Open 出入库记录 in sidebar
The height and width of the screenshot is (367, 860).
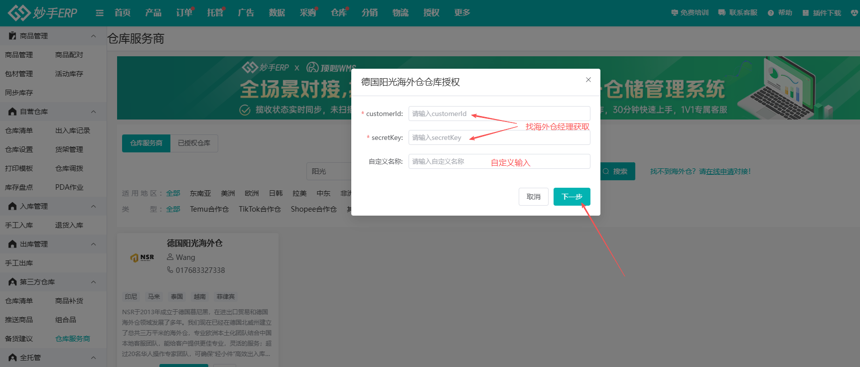pos(73,130)
